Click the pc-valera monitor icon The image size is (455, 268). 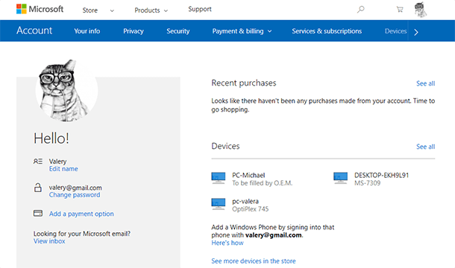click(219, 204)
